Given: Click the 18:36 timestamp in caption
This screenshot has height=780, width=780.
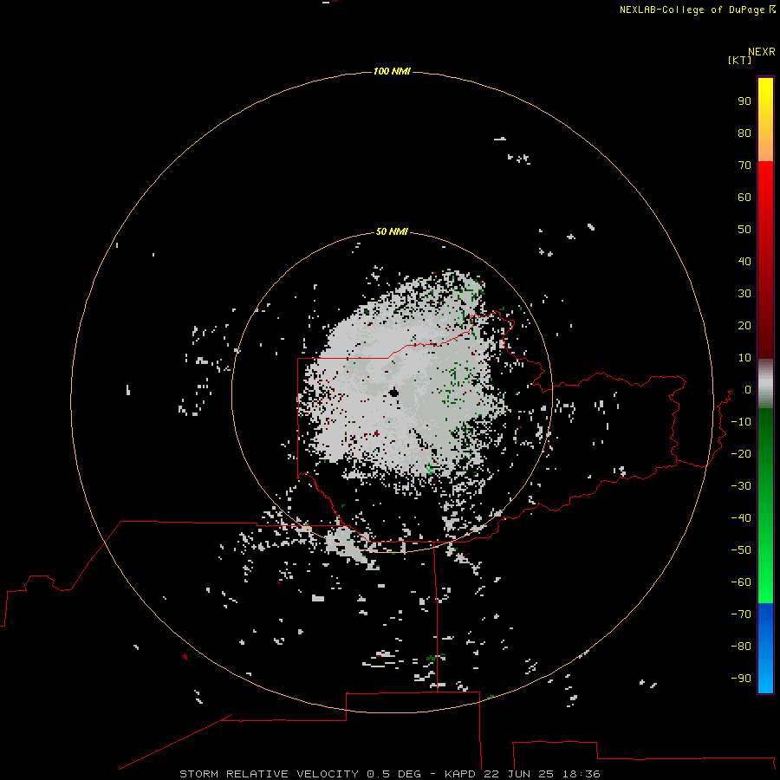Looking at the screenshot, I should 581,774.
